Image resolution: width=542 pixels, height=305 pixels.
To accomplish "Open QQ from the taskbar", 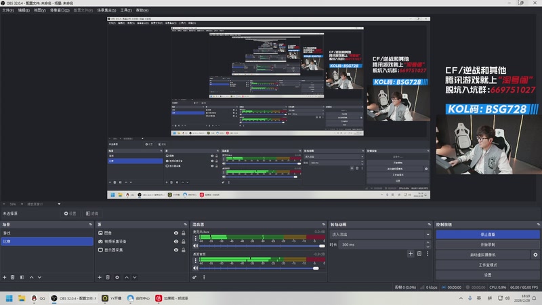I will click(38, 298).
